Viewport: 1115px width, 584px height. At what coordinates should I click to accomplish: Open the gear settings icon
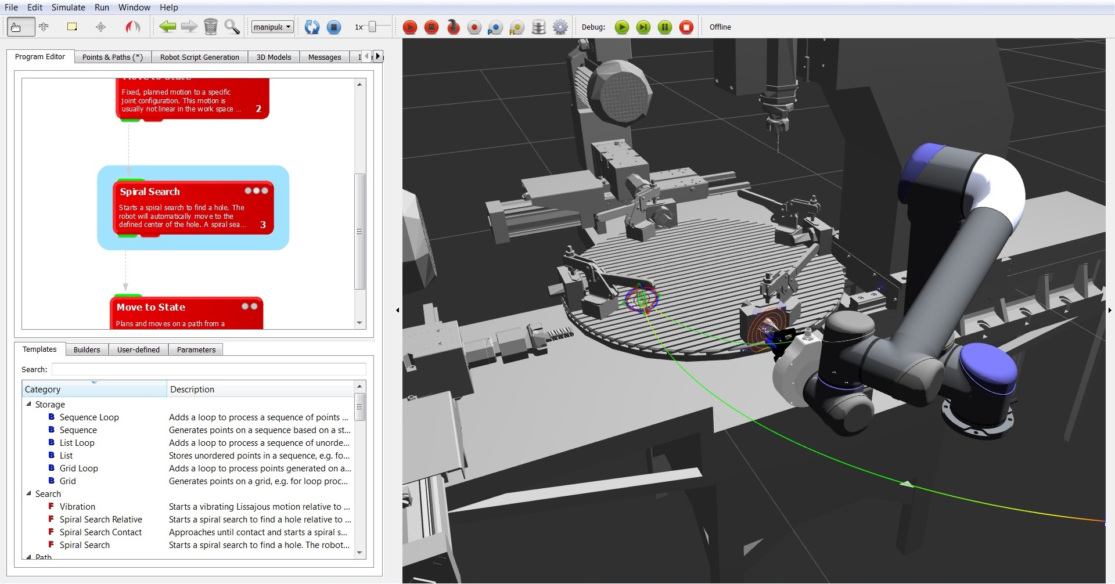560,27
